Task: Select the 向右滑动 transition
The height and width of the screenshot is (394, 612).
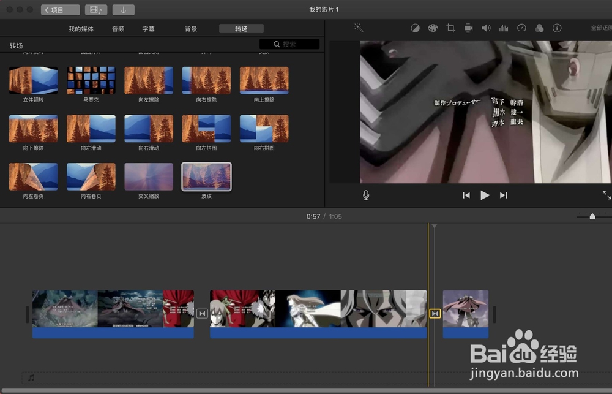Action: pyautogui.click(x=149, y=129)
